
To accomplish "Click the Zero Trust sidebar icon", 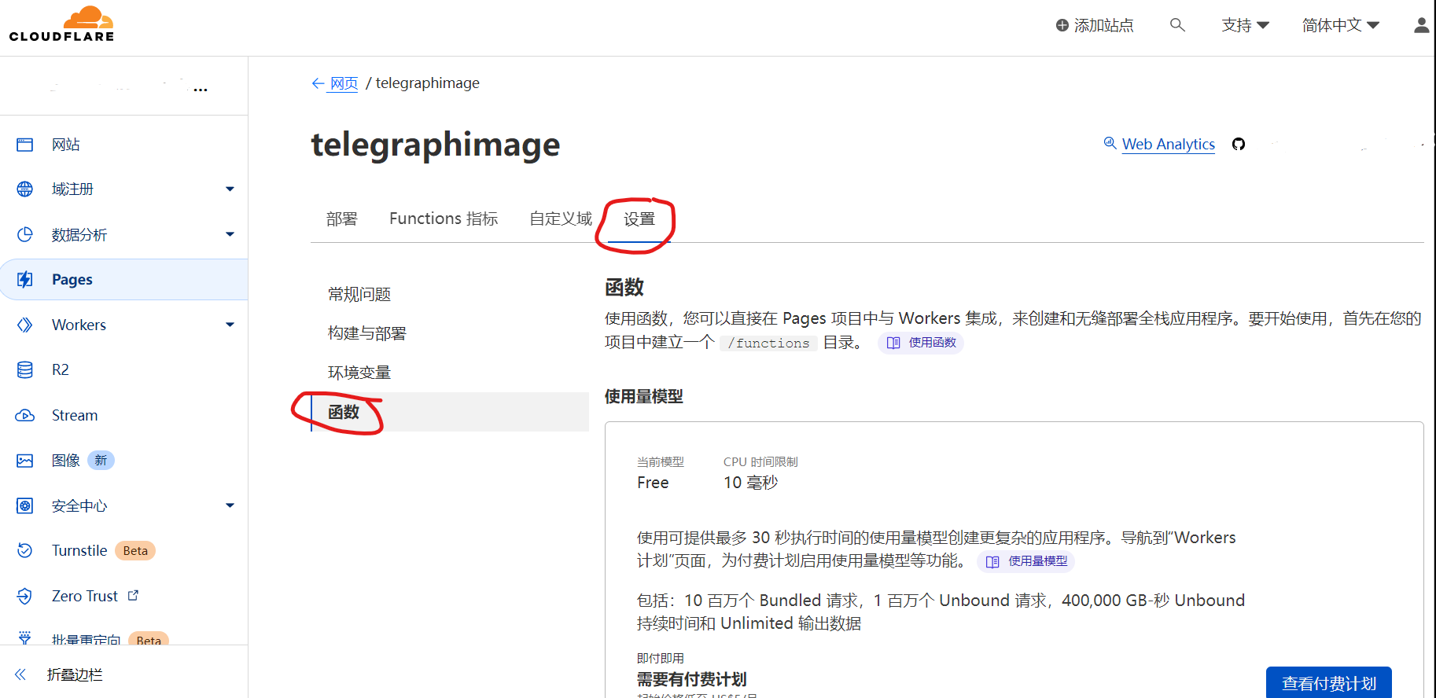I will 25,596.
